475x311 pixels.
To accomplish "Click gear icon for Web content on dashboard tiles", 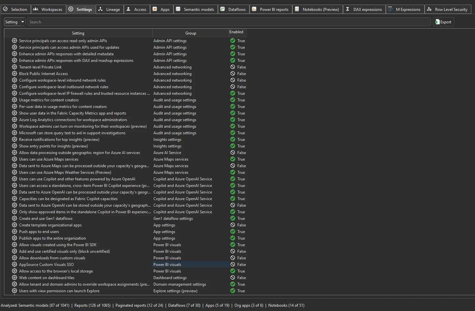I will [14, 277].
